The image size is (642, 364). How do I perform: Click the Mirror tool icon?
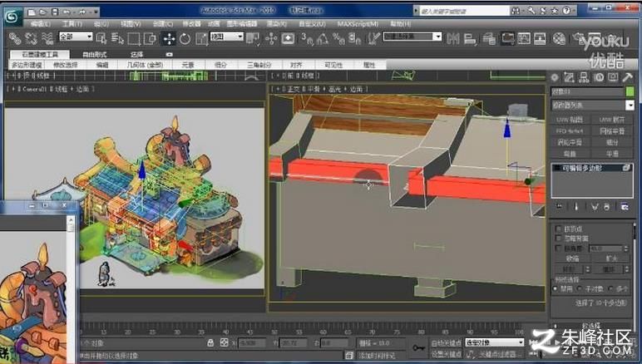tap(453, 39)
